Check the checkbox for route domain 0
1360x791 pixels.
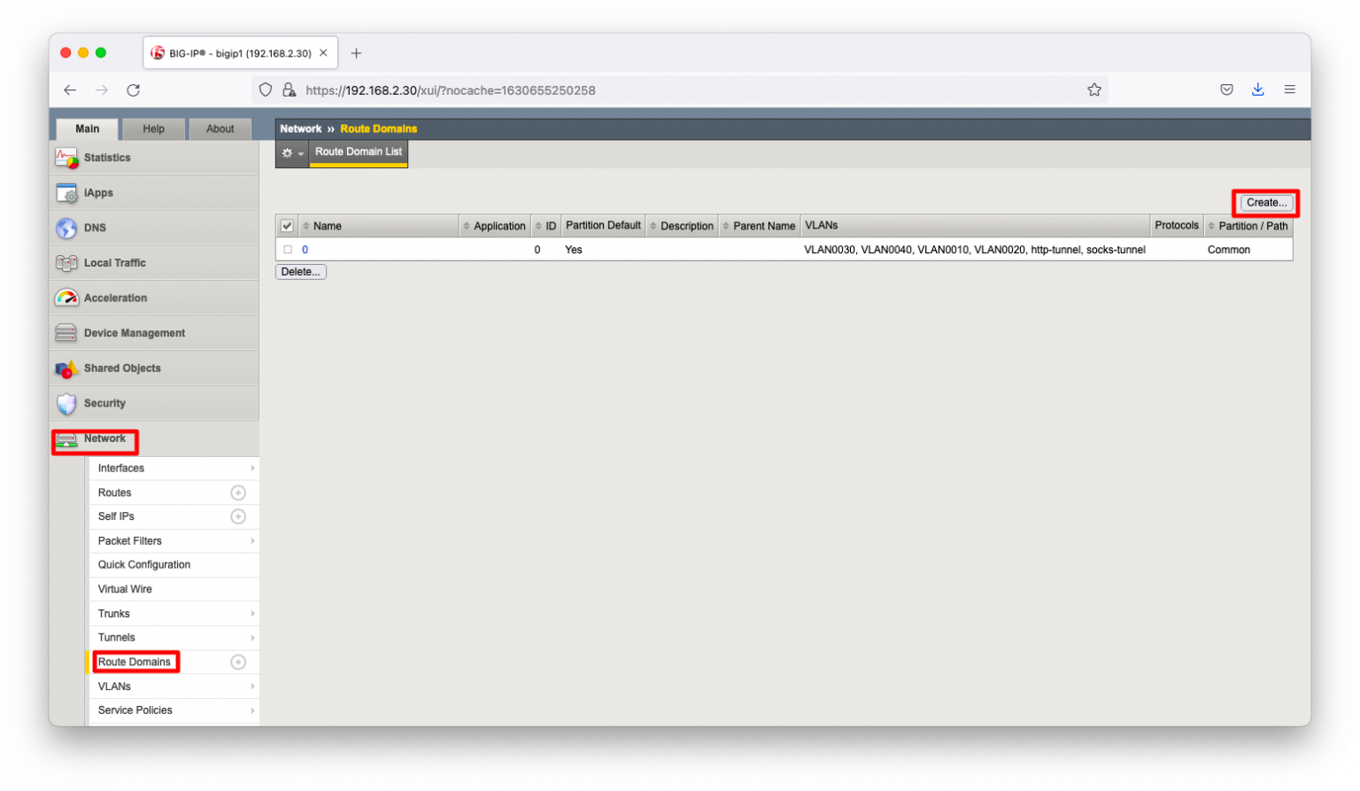click(x=287, y=249)
